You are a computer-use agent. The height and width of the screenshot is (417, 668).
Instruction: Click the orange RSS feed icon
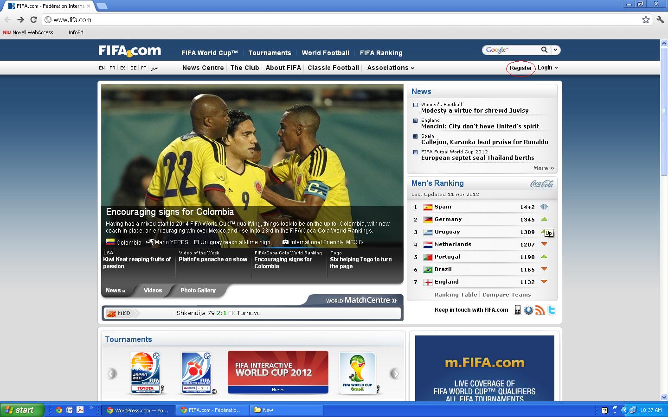pyautogui.click(x=540, y=310)
